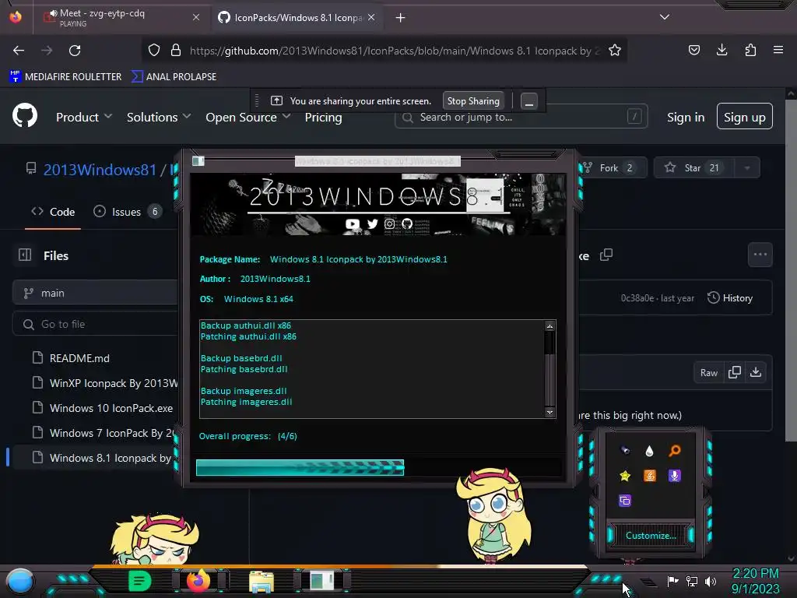Click Sign up button
The height and width of the screenshot is (598, 797).
pyautogui.click(x=745, y=117)
